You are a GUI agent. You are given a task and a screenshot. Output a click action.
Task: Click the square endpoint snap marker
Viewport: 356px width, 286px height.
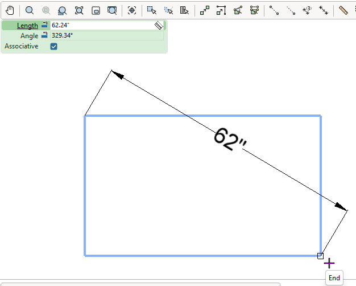(x=320, y=256)
